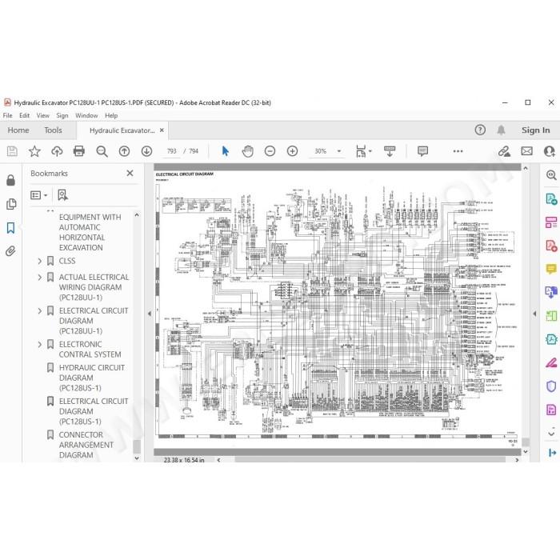560x560 pixels.
Task: Toggle the Bookmarks panel icon
Action: (x=10, y=228)
